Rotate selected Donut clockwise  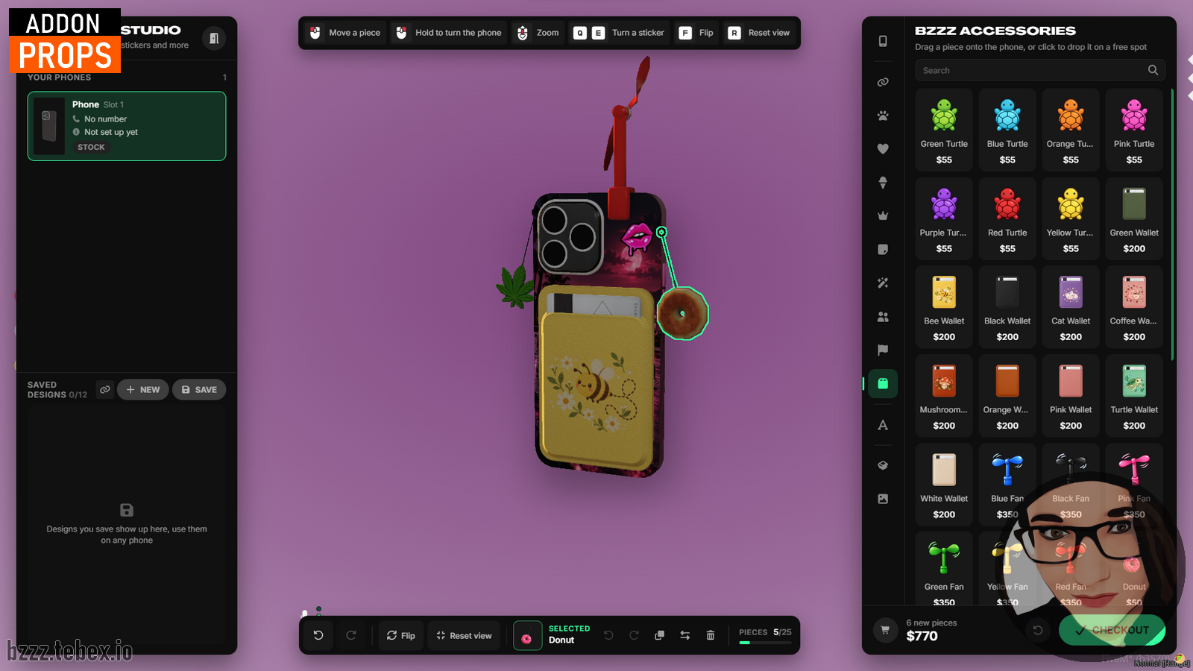pyautogui.click(x=634, y=635)
